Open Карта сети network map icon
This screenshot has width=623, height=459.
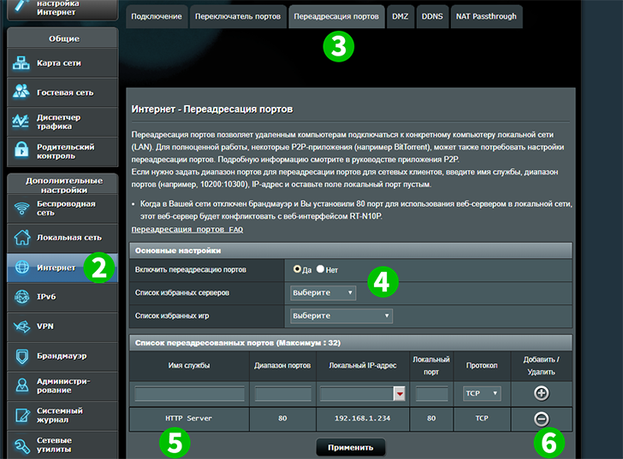click(21, 63)
